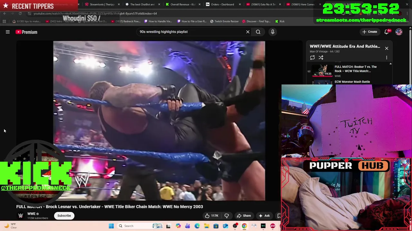The image size is (412, 231).
Task: Open the account avatar menu
Action: 399,32
